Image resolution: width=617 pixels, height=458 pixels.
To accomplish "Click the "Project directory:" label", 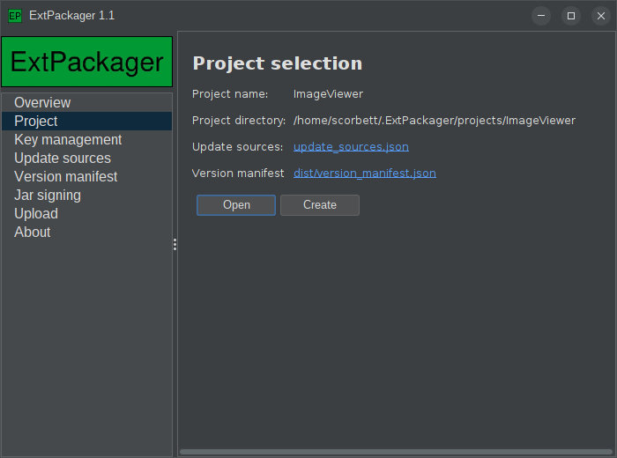I will 239,121.
